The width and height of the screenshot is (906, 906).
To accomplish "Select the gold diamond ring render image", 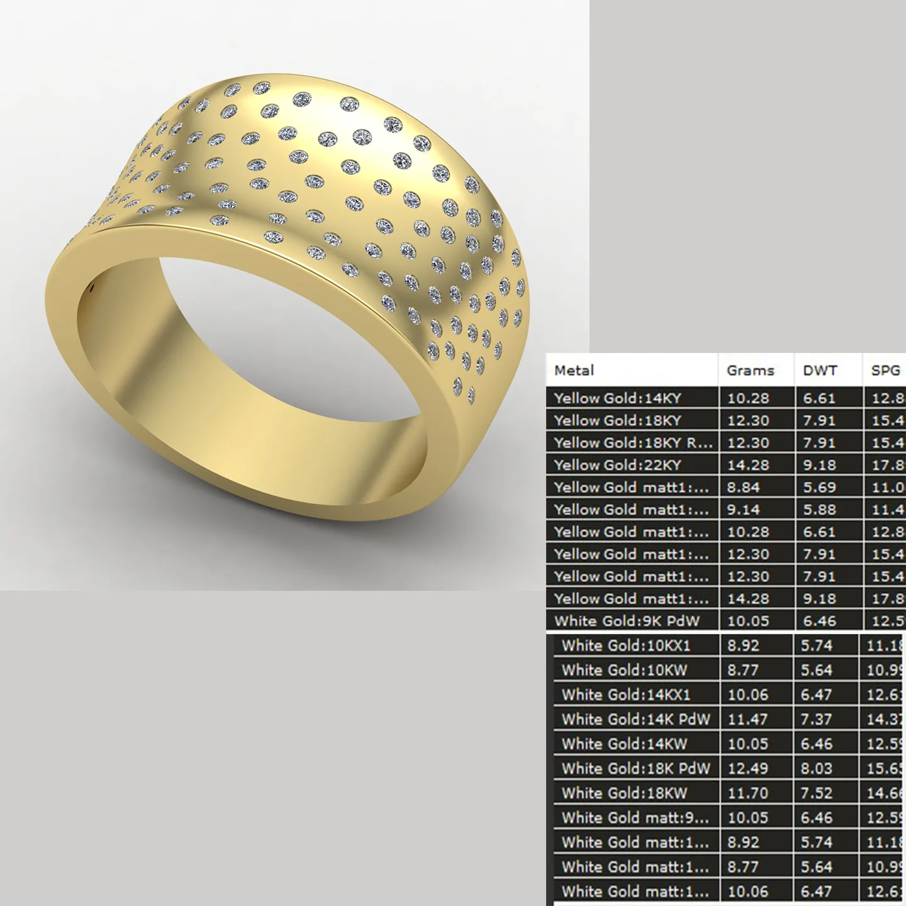I will coord(294,295).
